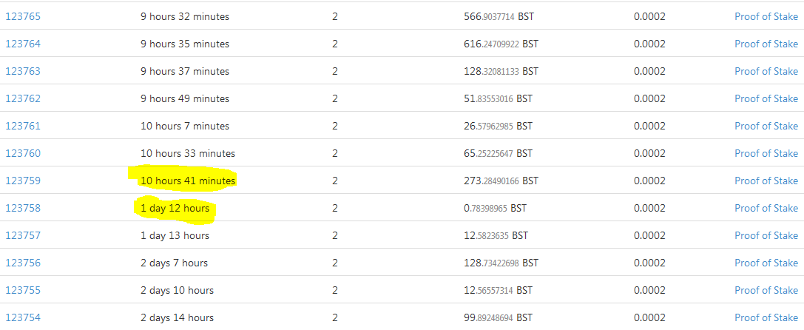Screen dimensions: 804x330
Task: Open block 123765 link
Action: click(x=23, y=16)
